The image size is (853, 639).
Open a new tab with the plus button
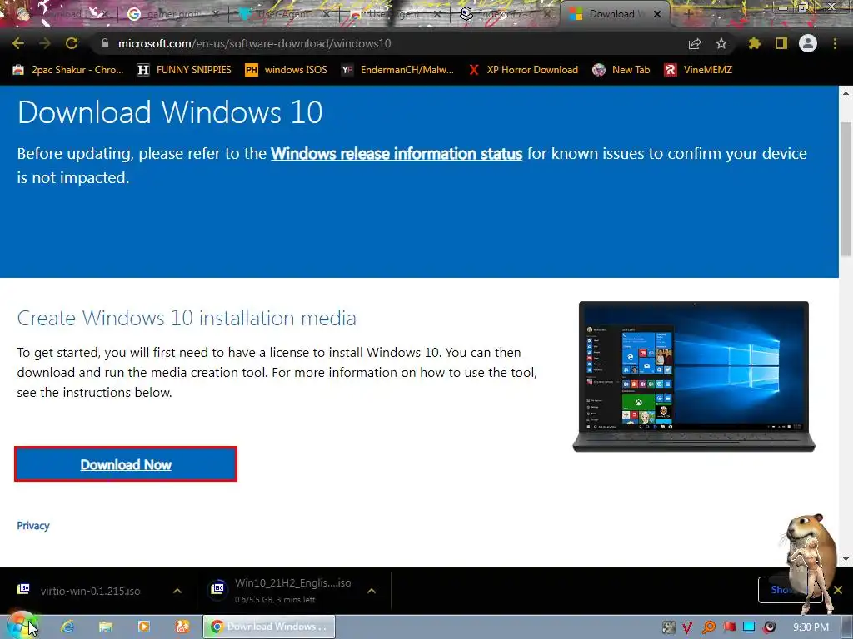[688, 14]
